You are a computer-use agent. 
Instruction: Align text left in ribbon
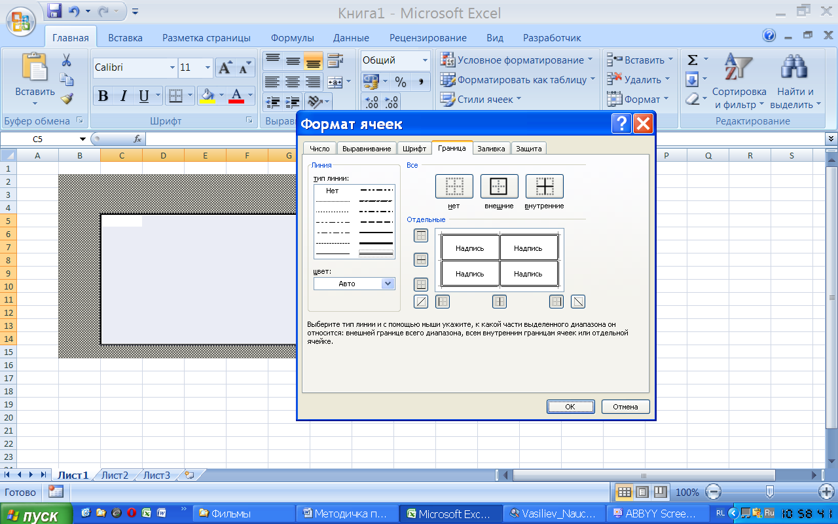click(x=272, y=82)
